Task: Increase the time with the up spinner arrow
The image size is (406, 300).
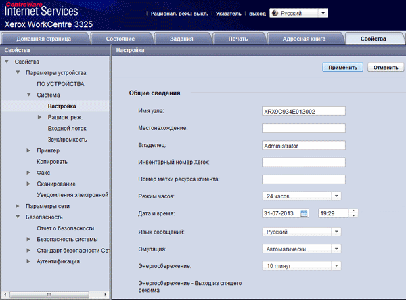Action: [353, 211]
